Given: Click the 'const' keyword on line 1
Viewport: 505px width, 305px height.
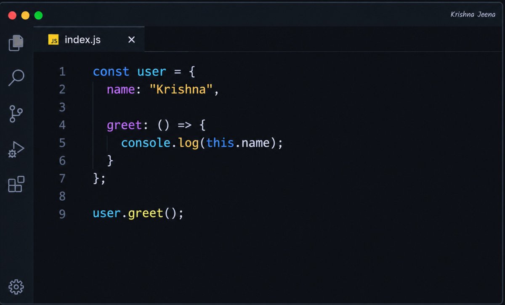Looking at the screenshot, I should click(x=111, y=72).
